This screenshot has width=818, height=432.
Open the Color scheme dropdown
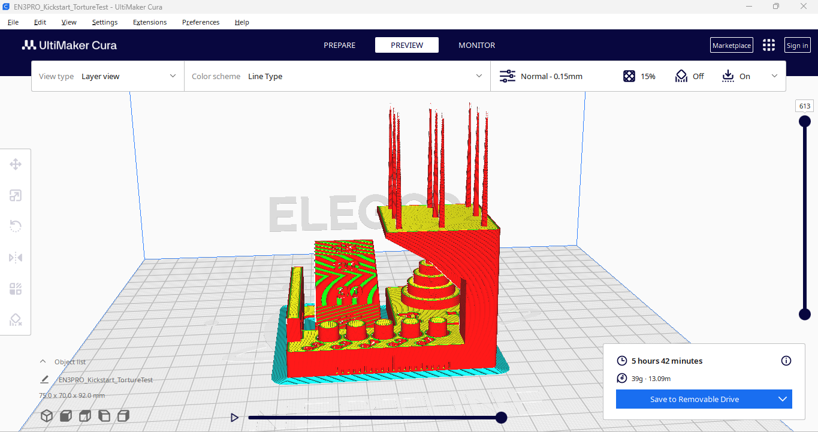point(337,76)
